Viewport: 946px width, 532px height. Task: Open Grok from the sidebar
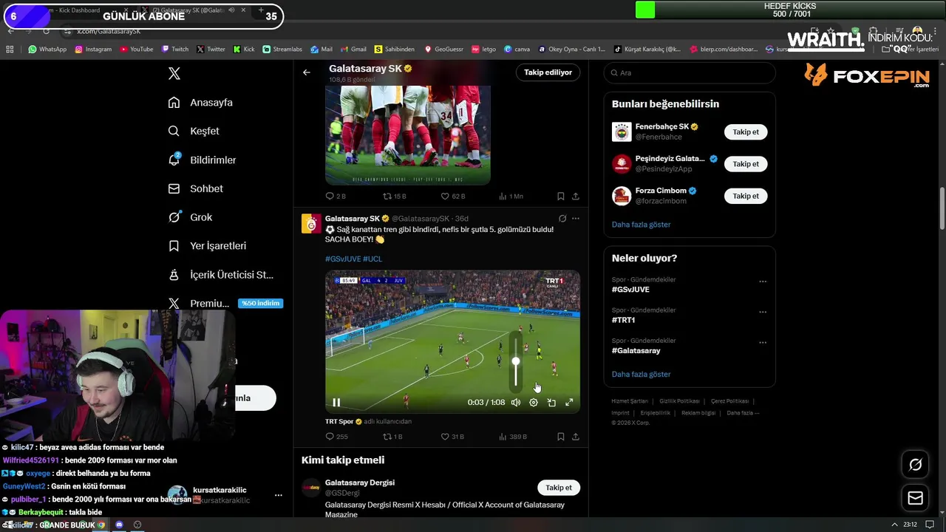pos(190,217)
